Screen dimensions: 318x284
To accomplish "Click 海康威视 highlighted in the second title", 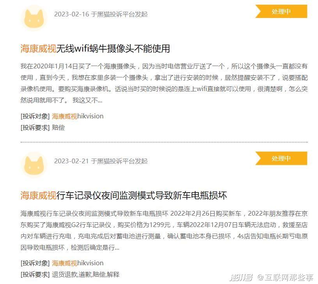I will pyautogui.click(x=38, y=195).
